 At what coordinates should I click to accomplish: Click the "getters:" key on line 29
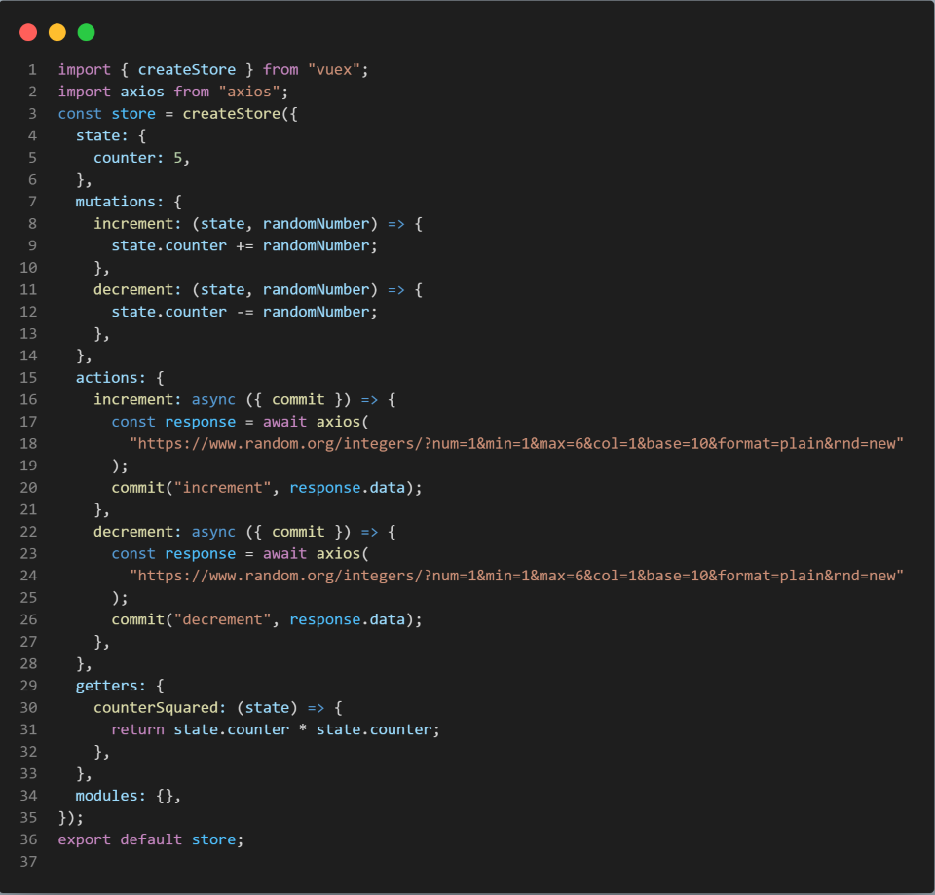pyautogui.click(x=111, y=686)
